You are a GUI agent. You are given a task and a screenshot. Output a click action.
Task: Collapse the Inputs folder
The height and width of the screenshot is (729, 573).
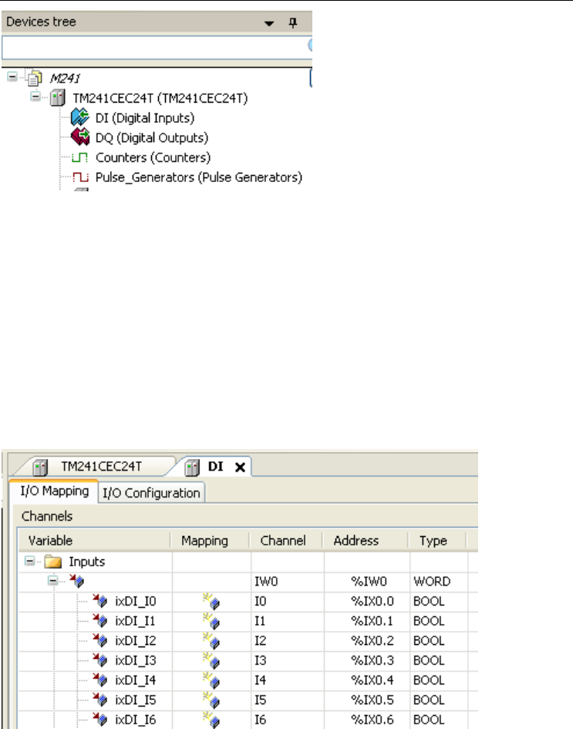click(30, 561)
